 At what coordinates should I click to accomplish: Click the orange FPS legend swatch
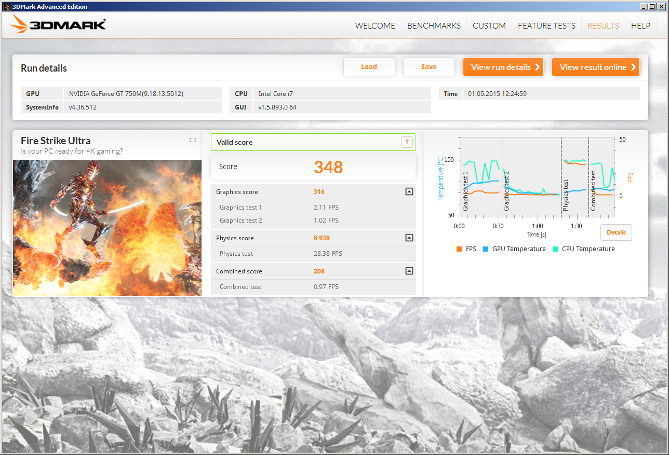pyautogui.click(x=459, y=249)
